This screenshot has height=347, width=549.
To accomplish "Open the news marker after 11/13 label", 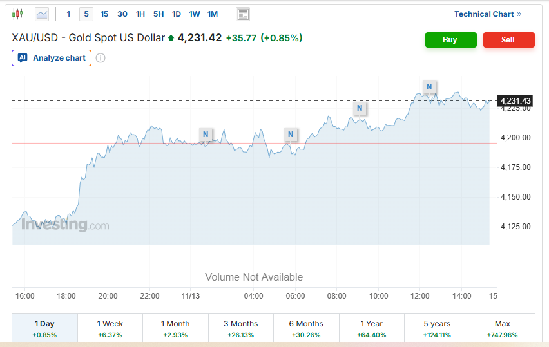I will [206, 135].
